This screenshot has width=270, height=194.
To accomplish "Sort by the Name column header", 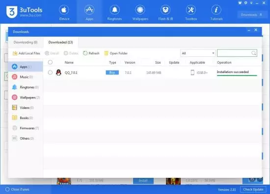I will pyautogui.click(x=69, y=62).
